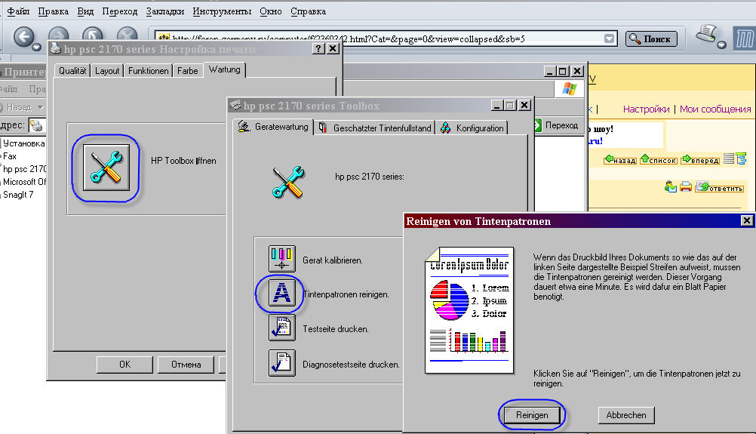The width and height of the screenshot is (756, 434).
Task: Open the Окно menu
Action: (x=270, y=11)
